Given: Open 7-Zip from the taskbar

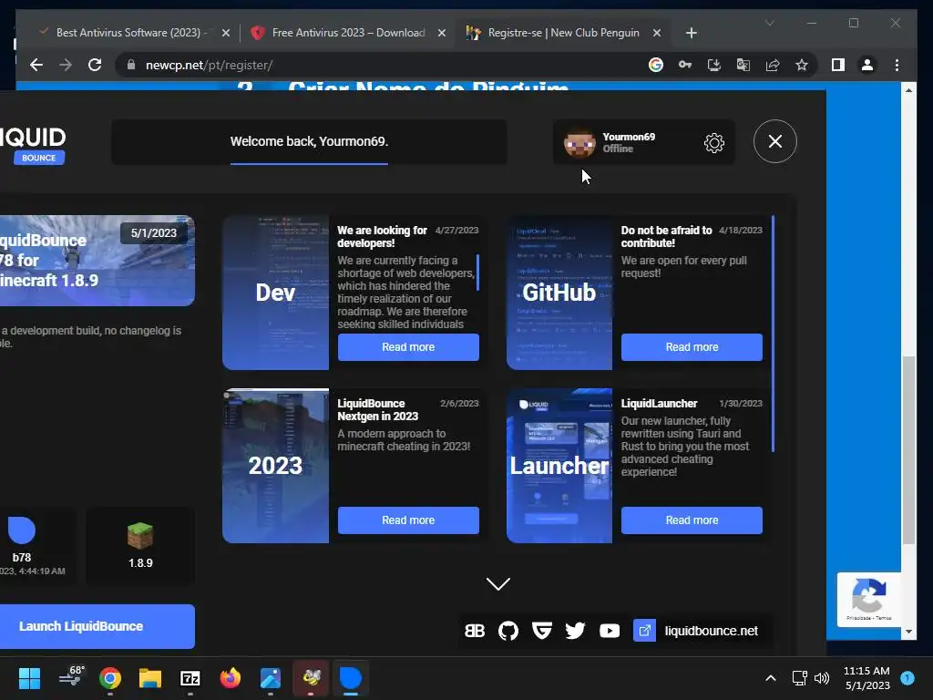Looking at the screenshot, I should point(190,678).
